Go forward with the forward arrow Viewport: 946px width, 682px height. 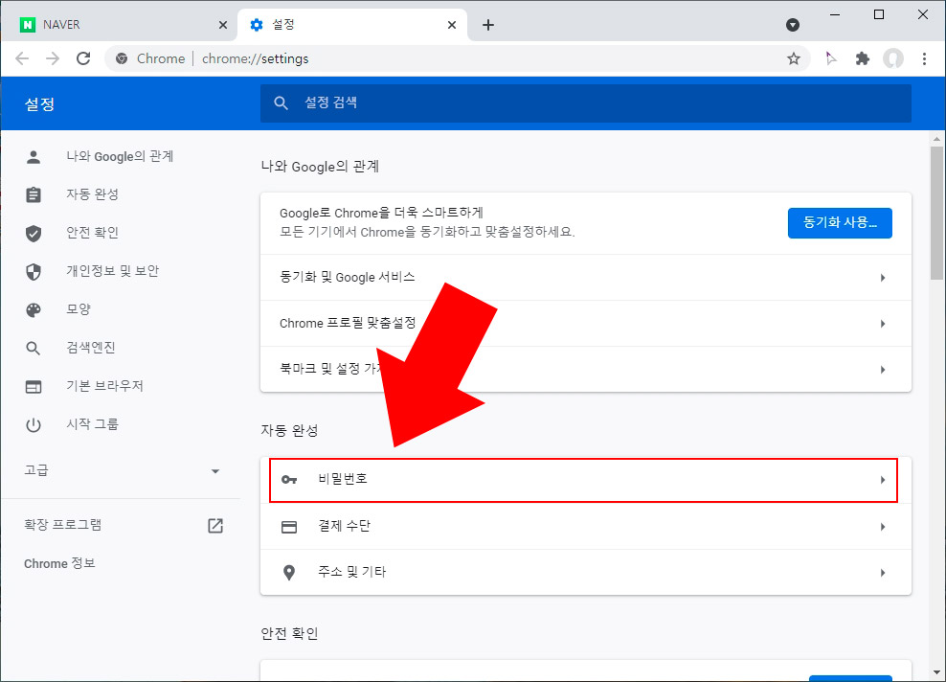(x=53, y=58)
